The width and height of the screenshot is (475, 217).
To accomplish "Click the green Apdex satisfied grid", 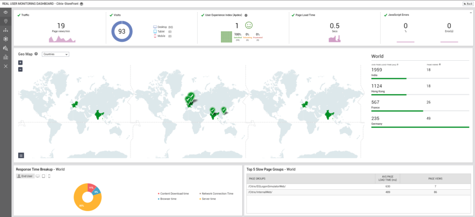I will pos(226,37).
